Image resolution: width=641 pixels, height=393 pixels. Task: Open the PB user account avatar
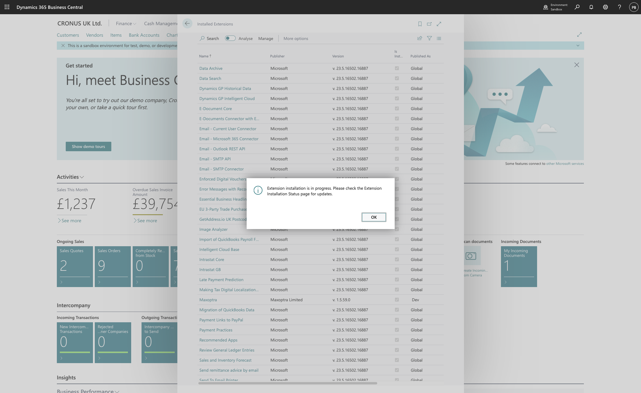coord(634,7)
